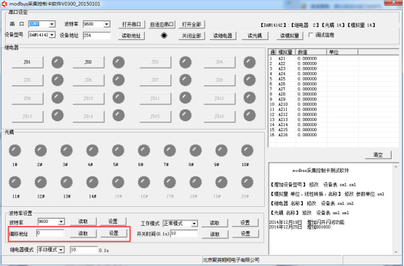Image resolution: width=404 pixels, height=266 pixels.
Task: Click the 清空 clear button
Action: click(x=379, y=154)
